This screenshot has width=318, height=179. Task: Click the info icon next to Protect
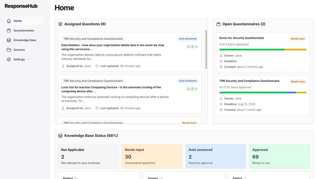[76, 178]
